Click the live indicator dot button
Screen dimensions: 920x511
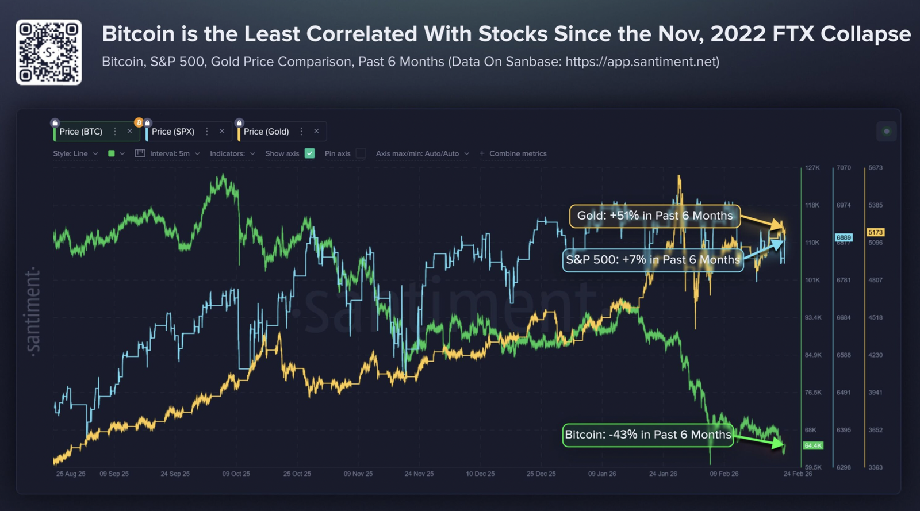click(x=886, y=132)
